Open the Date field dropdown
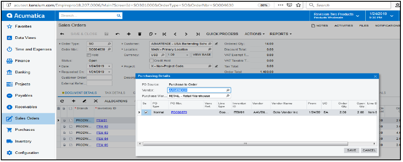This screenshot has height=162, width=403. 109,66
